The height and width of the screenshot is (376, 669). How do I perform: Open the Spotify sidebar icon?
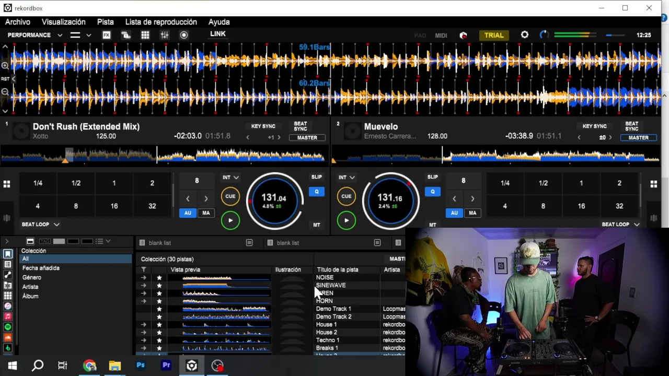click(x=8, y=327)
